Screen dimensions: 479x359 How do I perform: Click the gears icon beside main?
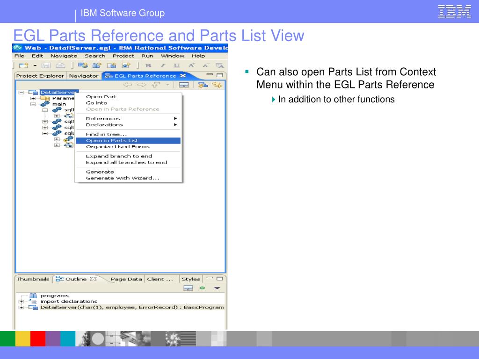click(45, 104)
